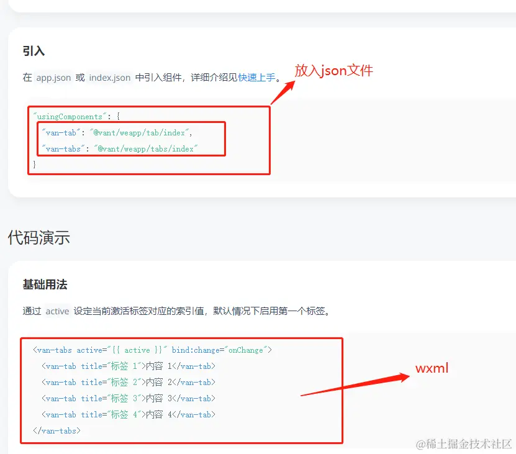The height and width of the screenshot is (454, 516).
Task: Click the index.json inline code text
Action: pyautogui.click(x=110, y=78)
